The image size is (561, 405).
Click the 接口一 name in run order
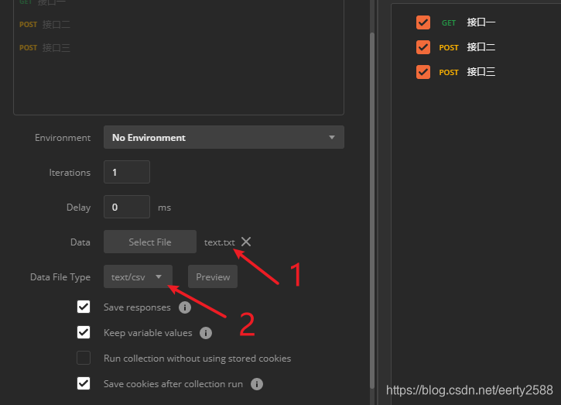pyautogui.click(x=481, y=22)
